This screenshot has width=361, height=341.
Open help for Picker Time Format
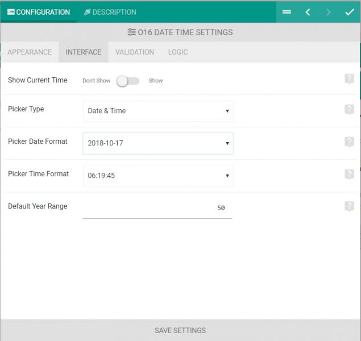click(x=349, y=174)
